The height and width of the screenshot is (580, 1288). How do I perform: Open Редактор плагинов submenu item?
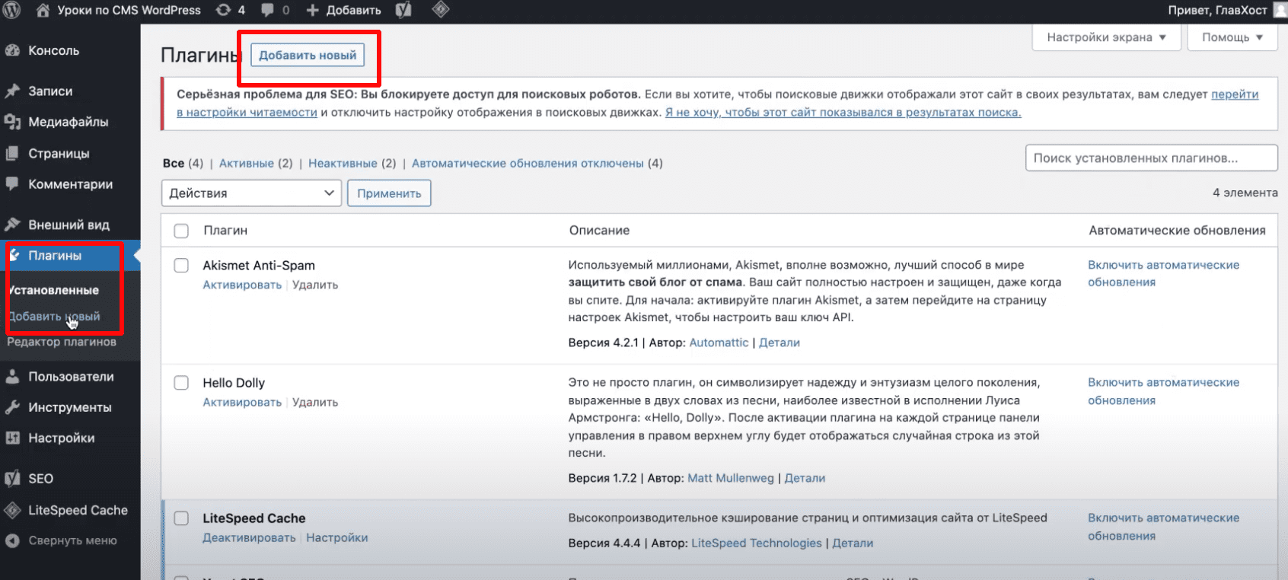point(62,342)
